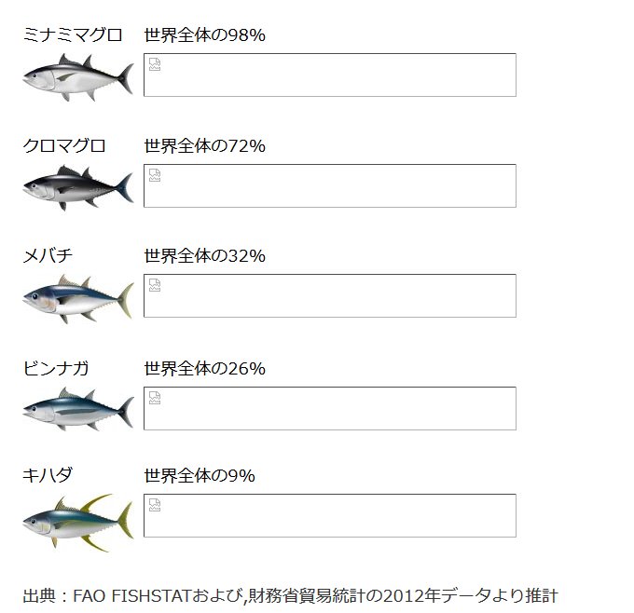Click the クロマグロ name label
Screen dimensions: 634x613
click(64, 145)
